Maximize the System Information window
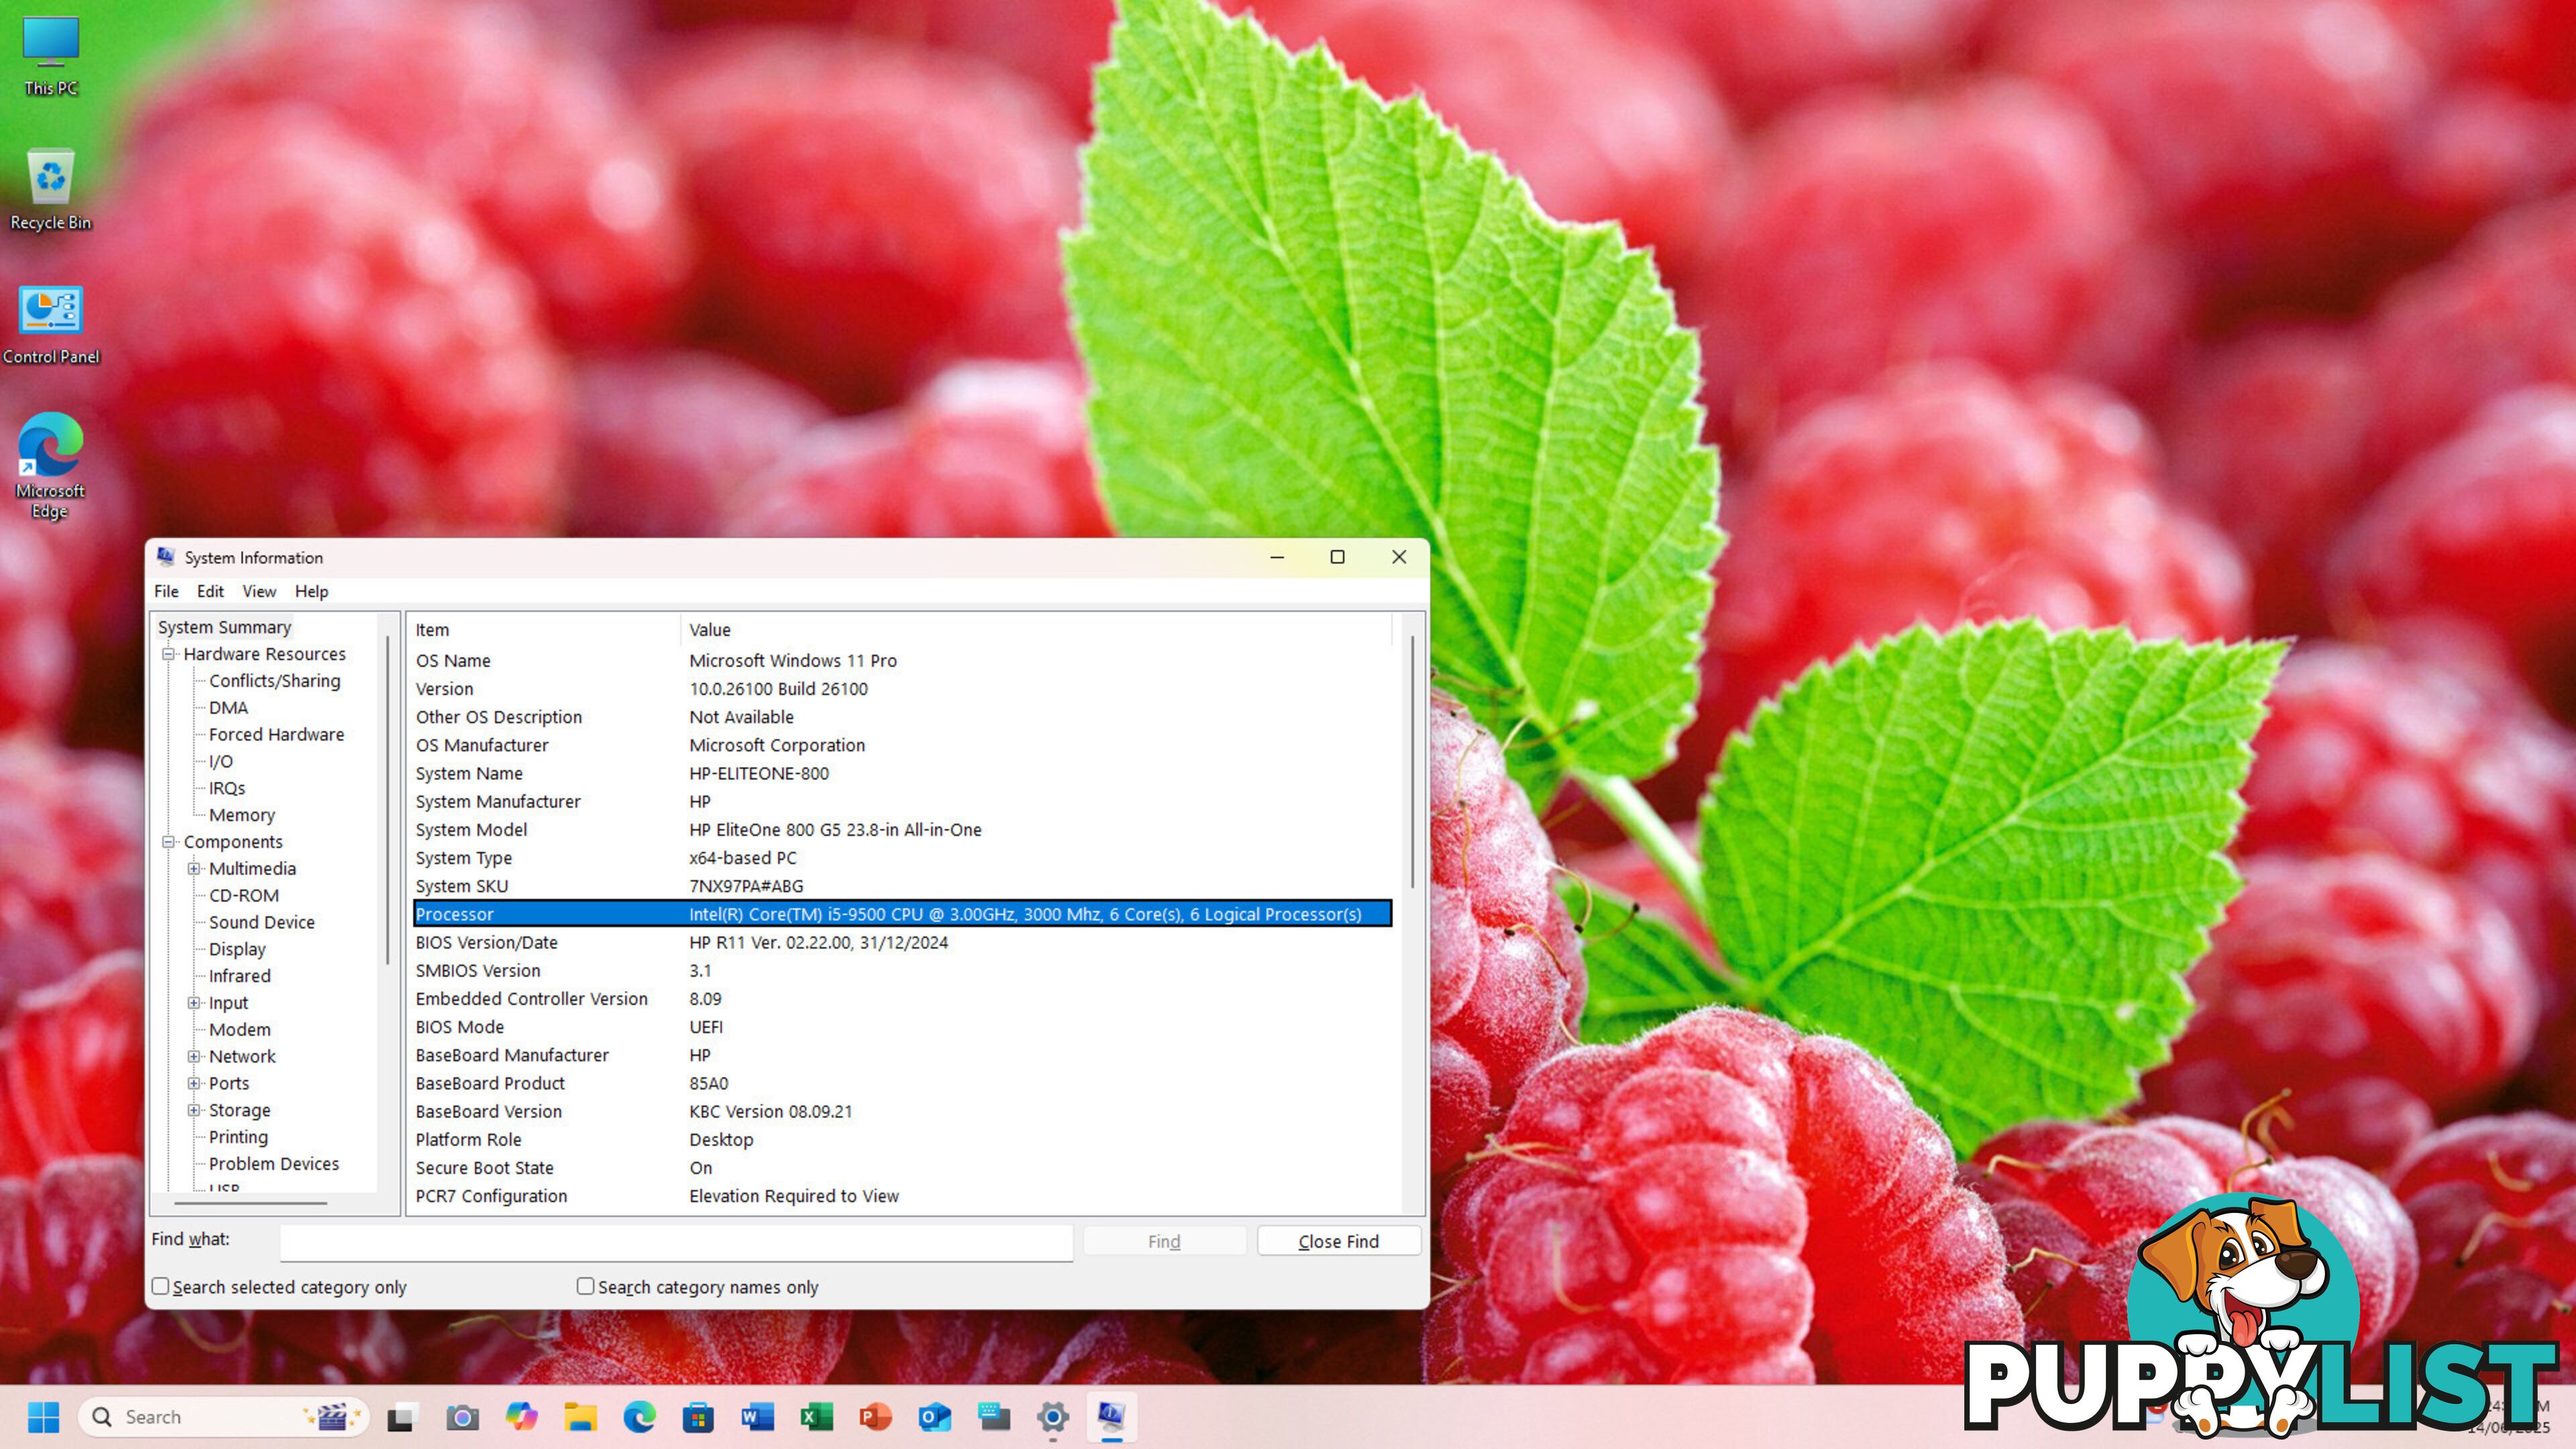The width and height of the screenshot is (2576, 1449). click(x=1337, y=557)
